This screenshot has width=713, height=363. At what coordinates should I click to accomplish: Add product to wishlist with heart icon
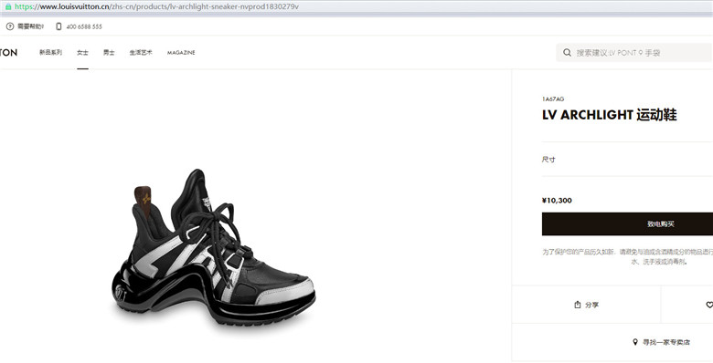[709, 305]
